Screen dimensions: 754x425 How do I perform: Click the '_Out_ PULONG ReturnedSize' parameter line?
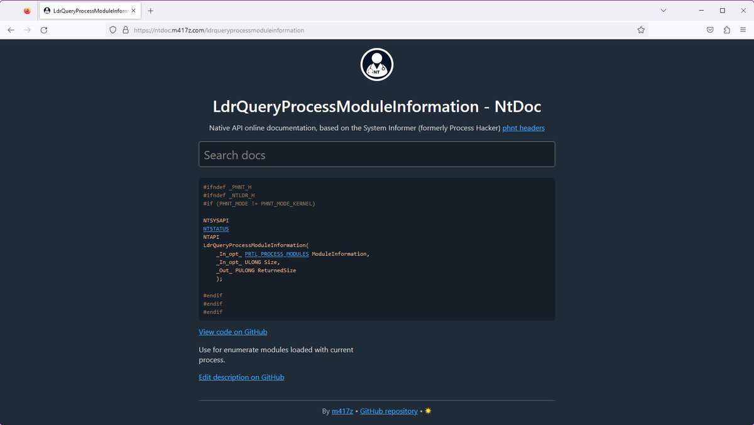click(x=256, y=270)
